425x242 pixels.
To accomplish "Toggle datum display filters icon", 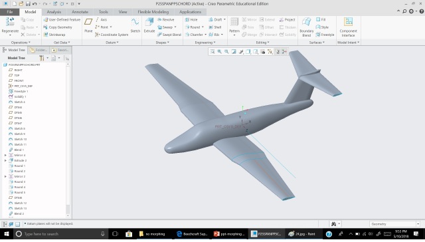I will point(270,52).
